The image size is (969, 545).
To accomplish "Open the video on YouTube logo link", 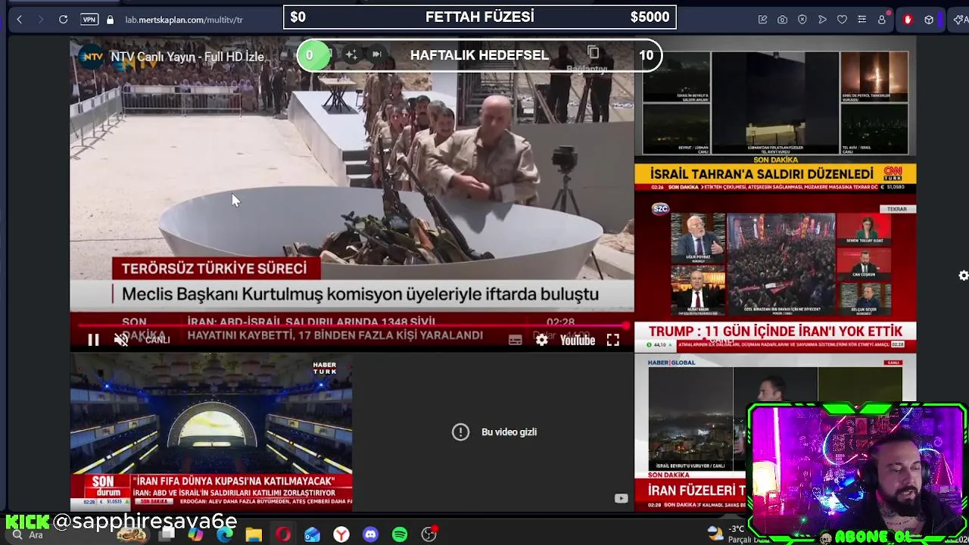I will point(578,341).
